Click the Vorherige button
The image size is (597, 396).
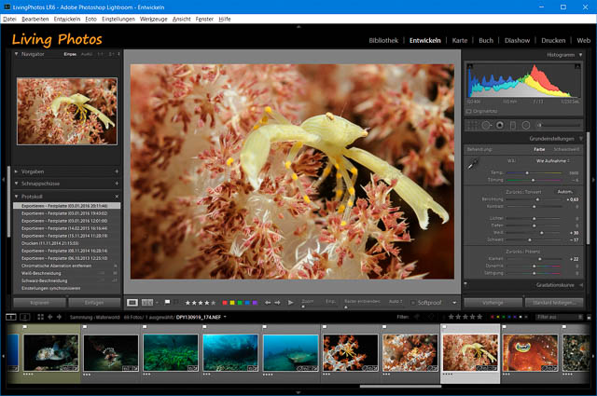[x=493, y=303]
